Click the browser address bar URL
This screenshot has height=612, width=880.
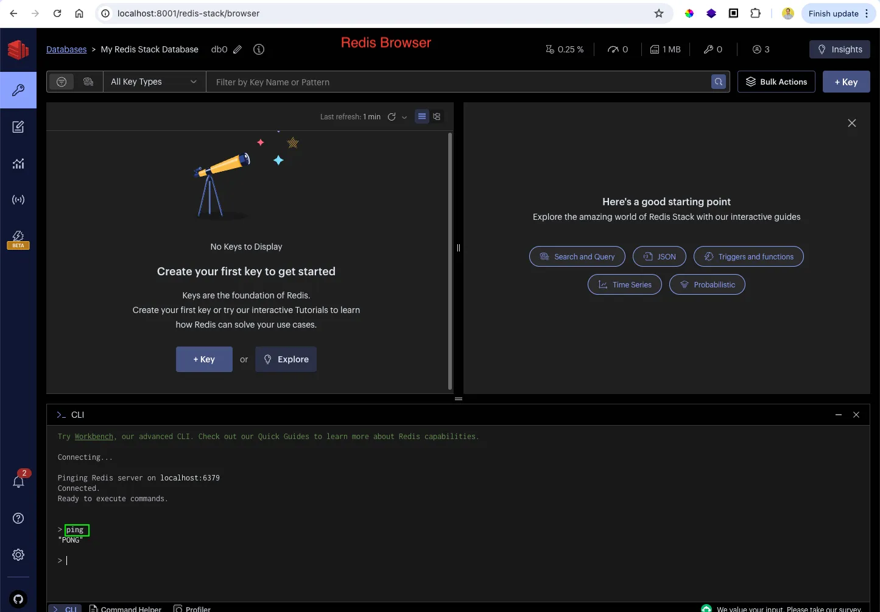[x=188, y=13]
